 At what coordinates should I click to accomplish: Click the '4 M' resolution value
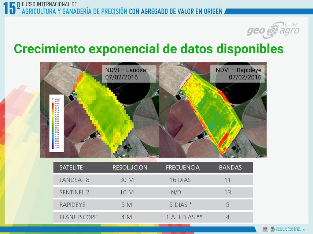click(x=127, y=217)
